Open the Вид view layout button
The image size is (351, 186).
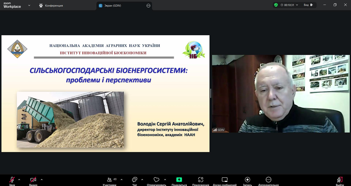[x=308, y=5]
